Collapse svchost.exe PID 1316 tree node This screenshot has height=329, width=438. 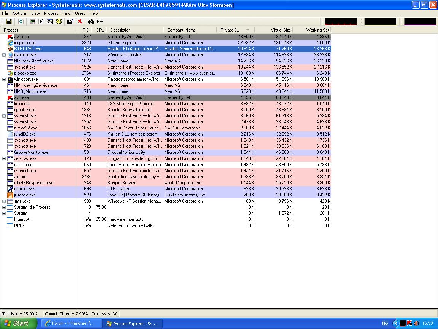[x=4, y=116]
